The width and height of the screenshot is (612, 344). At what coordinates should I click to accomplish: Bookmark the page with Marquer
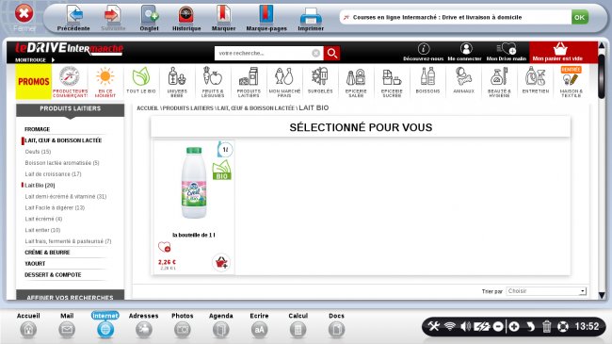coord(224,18)
